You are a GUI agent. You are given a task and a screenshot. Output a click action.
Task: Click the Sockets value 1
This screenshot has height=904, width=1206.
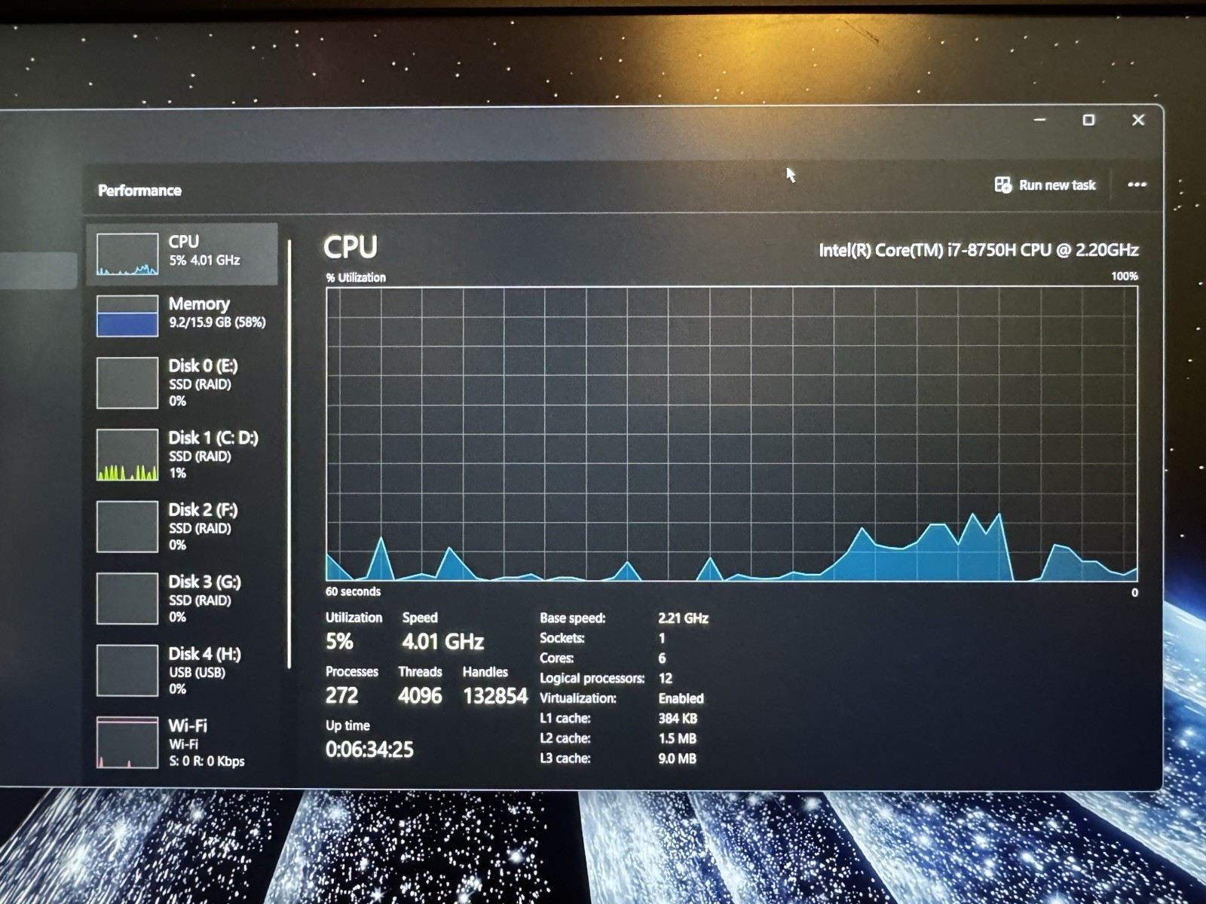(x=662, y=638)
